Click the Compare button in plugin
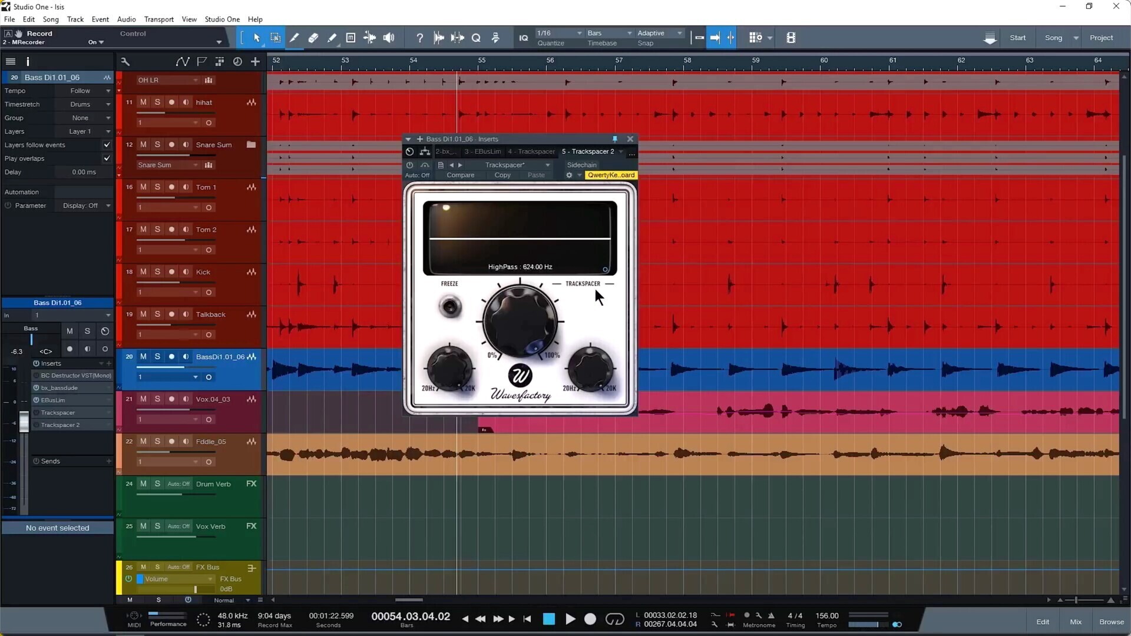The height and width of the screenshot is (636, 1131). 460,175
